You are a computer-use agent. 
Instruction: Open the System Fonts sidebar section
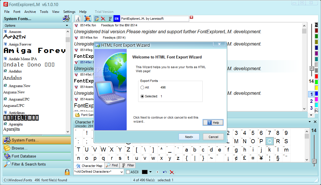tap(37, 140)
